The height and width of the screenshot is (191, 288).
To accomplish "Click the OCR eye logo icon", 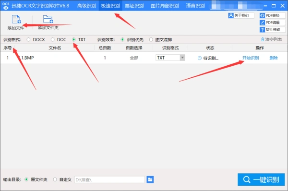I will pos(6,6).
